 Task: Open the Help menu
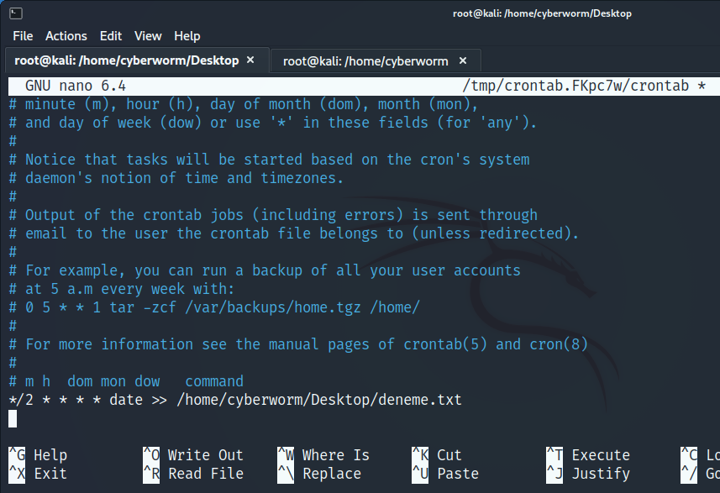tap(187, 36)
